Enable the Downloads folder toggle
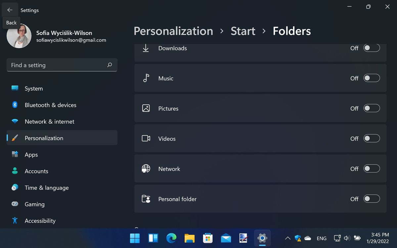This screenshot has width=397, height=248. pos(371,48)
